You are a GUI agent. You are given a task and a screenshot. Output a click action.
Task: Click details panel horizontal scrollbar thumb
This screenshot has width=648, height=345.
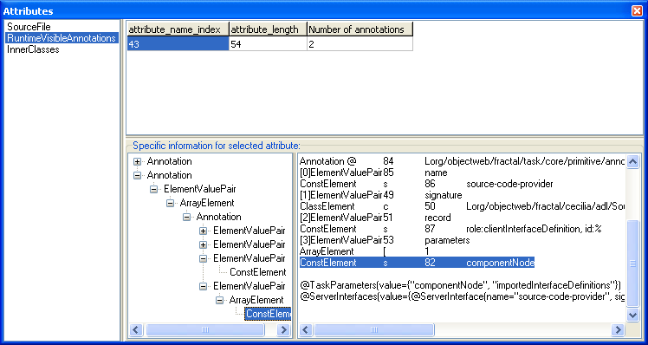pos(374,329)
